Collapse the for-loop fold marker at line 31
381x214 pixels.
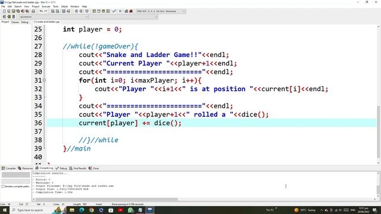click(44, 80)
